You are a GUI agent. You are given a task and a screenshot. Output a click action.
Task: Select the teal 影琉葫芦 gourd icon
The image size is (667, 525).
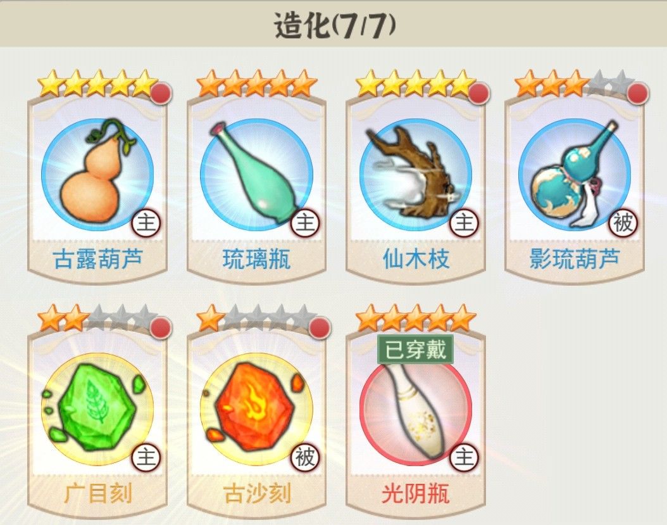point(575,175)
